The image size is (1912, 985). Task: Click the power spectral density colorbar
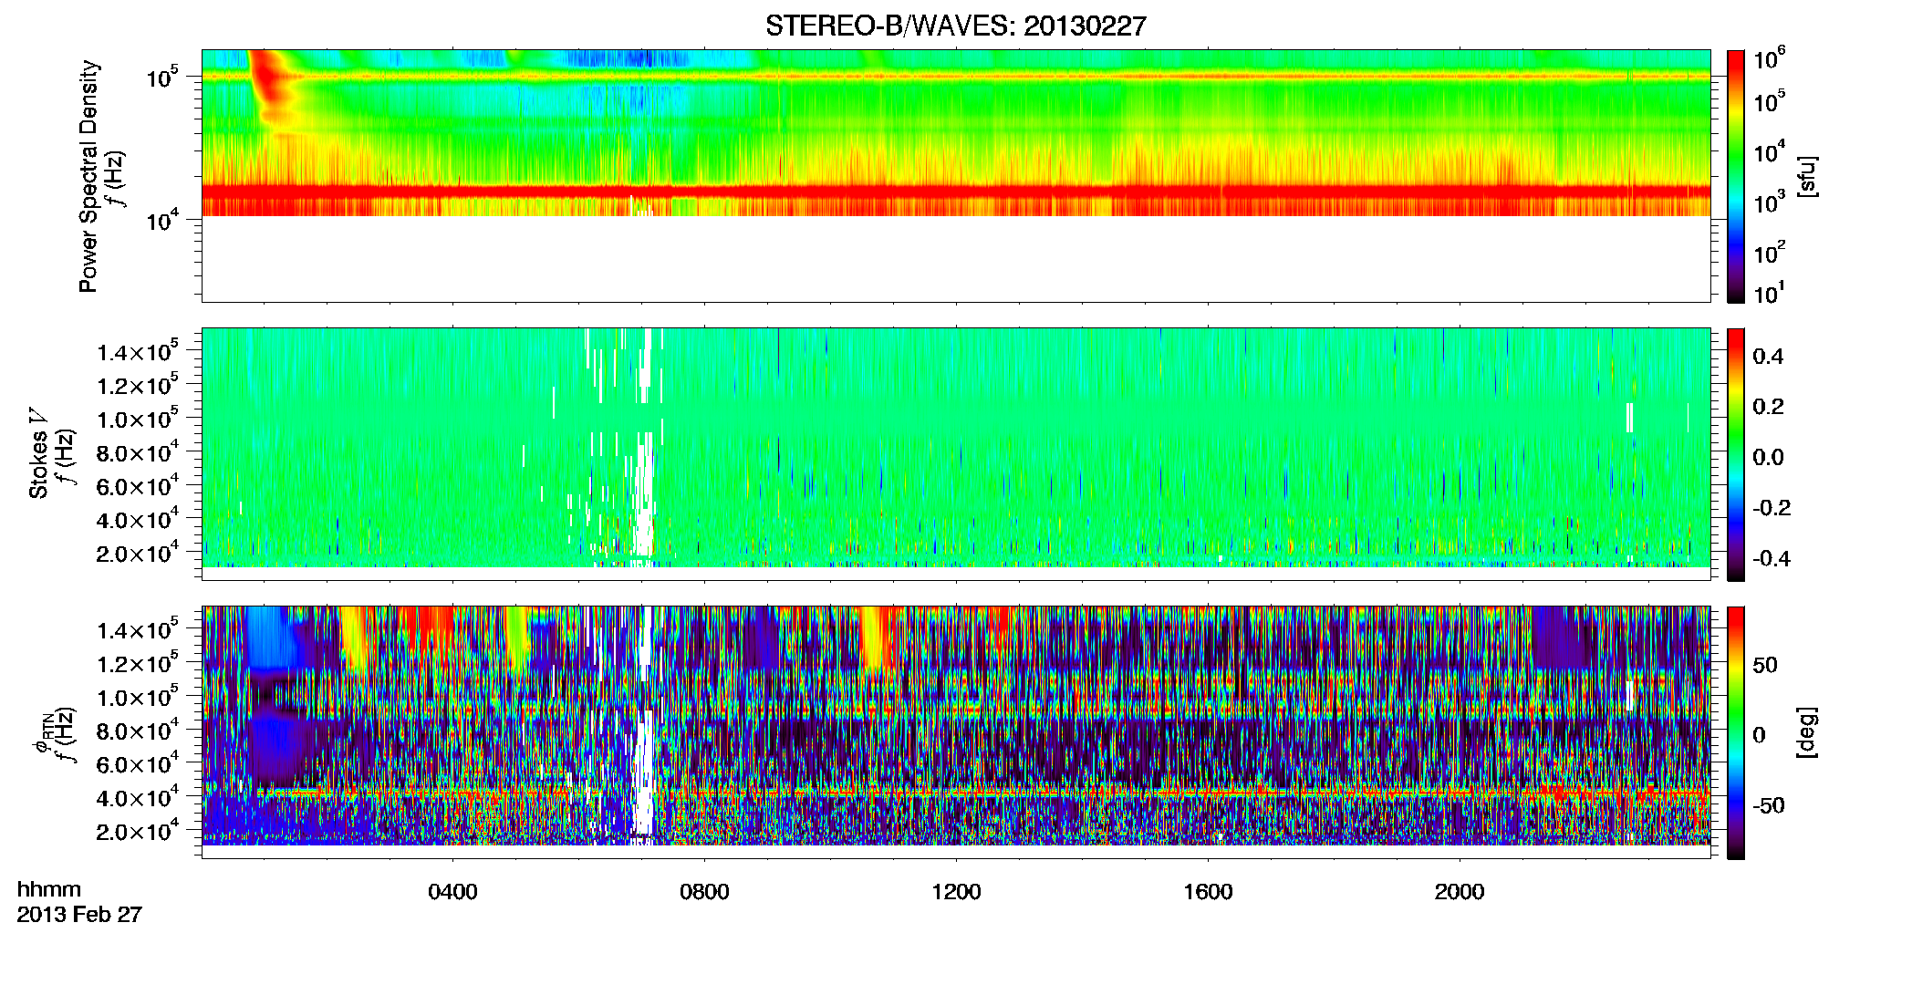pyautogui.click(x=1736, y=176)
